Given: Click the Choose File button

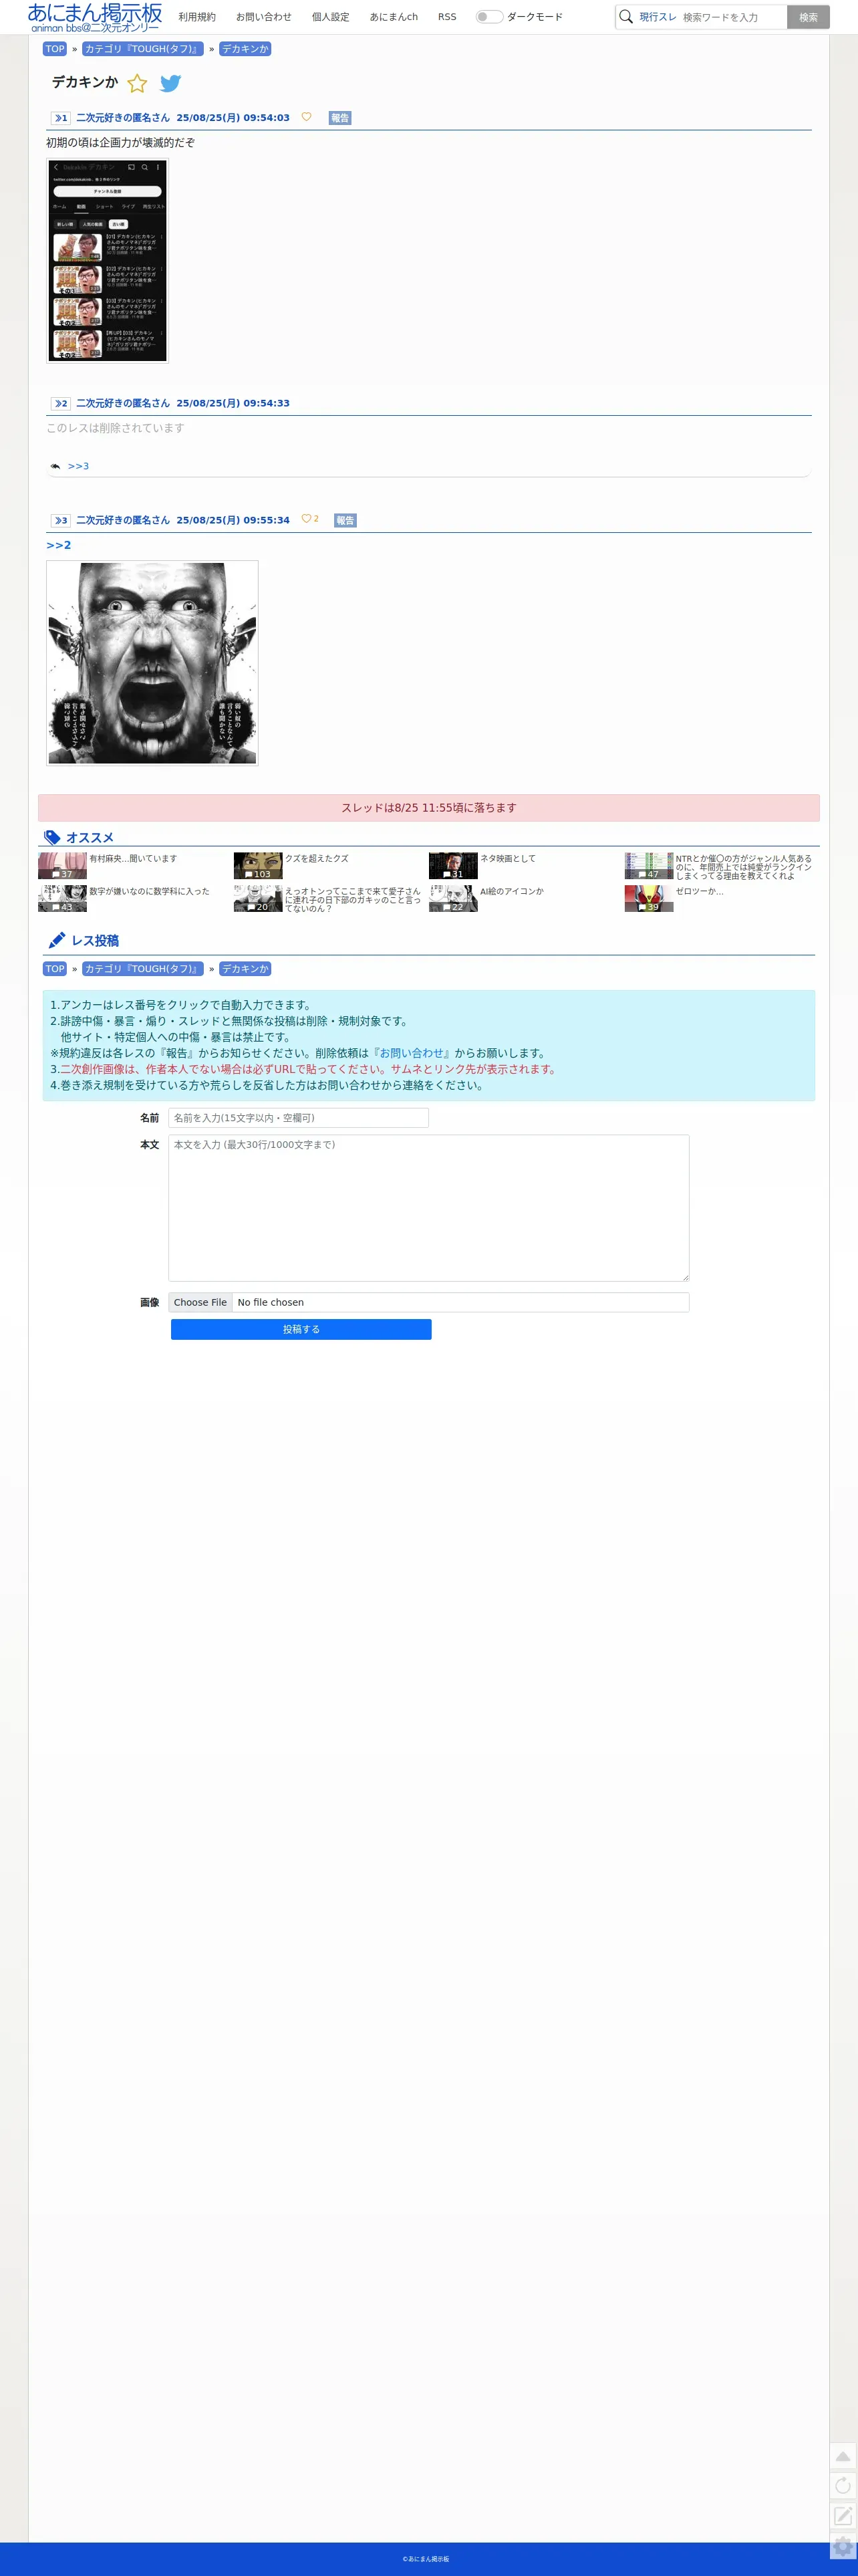Looking at the screenshot, I should pos(200,1302).
